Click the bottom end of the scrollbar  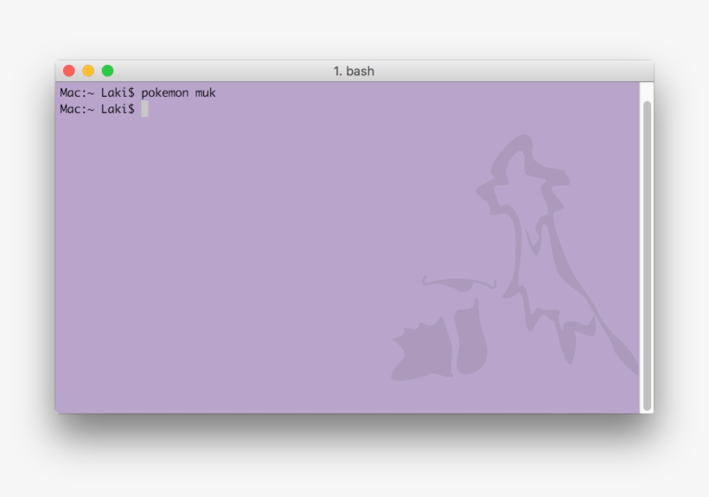tap(646, 408)
